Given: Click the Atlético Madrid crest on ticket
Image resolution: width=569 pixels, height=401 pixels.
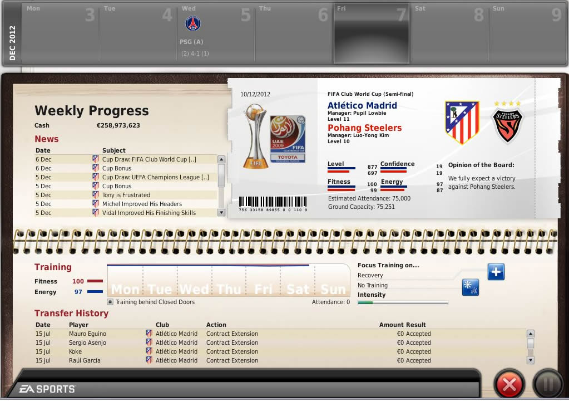Looking at the screenshot, I should [x=462, y=122].
